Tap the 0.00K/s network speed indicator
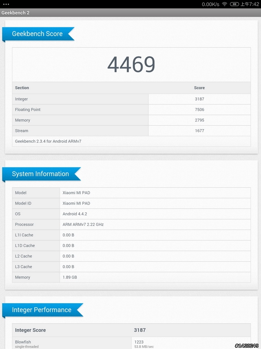 210,4
